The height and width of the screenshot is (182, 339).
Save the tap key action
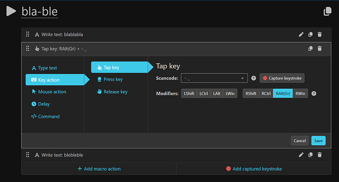pos(318,141)
